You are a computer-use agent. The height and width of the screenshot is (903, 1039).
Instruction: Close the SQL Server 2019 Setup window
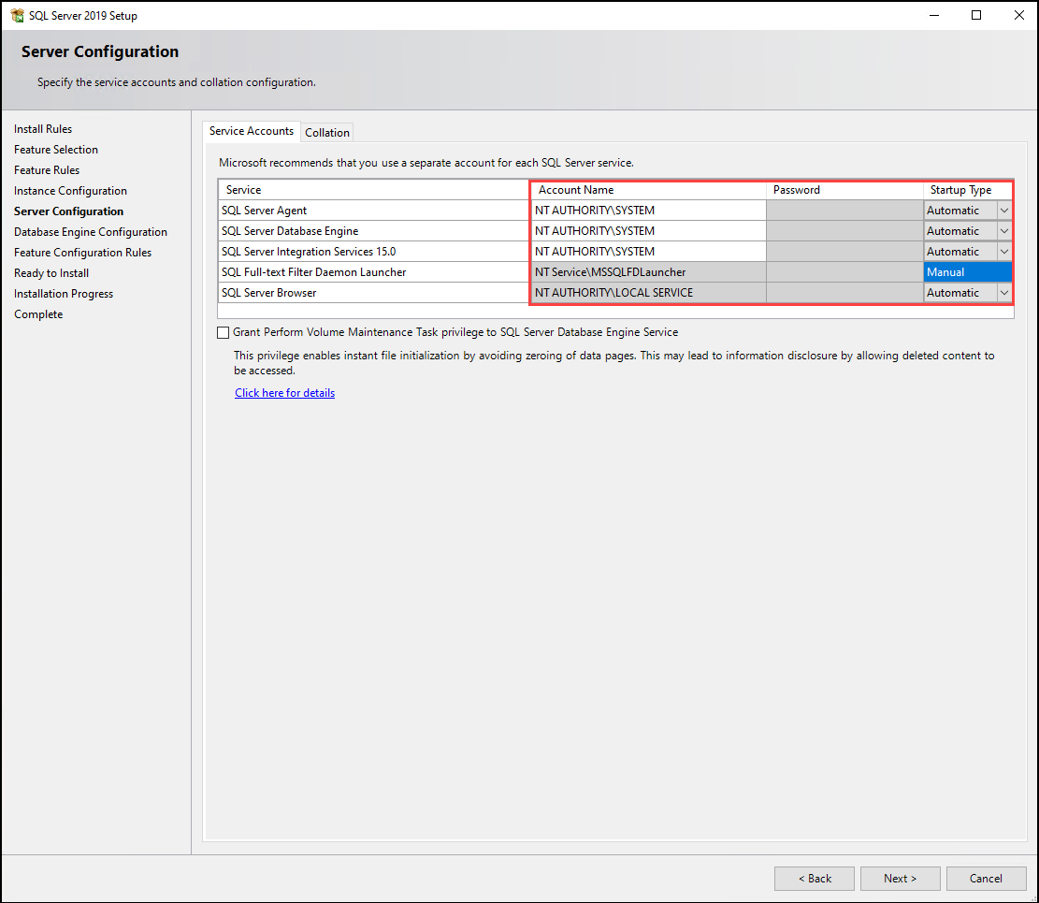pyautogui.click(x=1018, y=15)
